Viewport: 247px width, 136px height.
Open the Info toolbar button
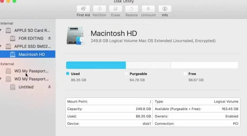coord(165,9)
